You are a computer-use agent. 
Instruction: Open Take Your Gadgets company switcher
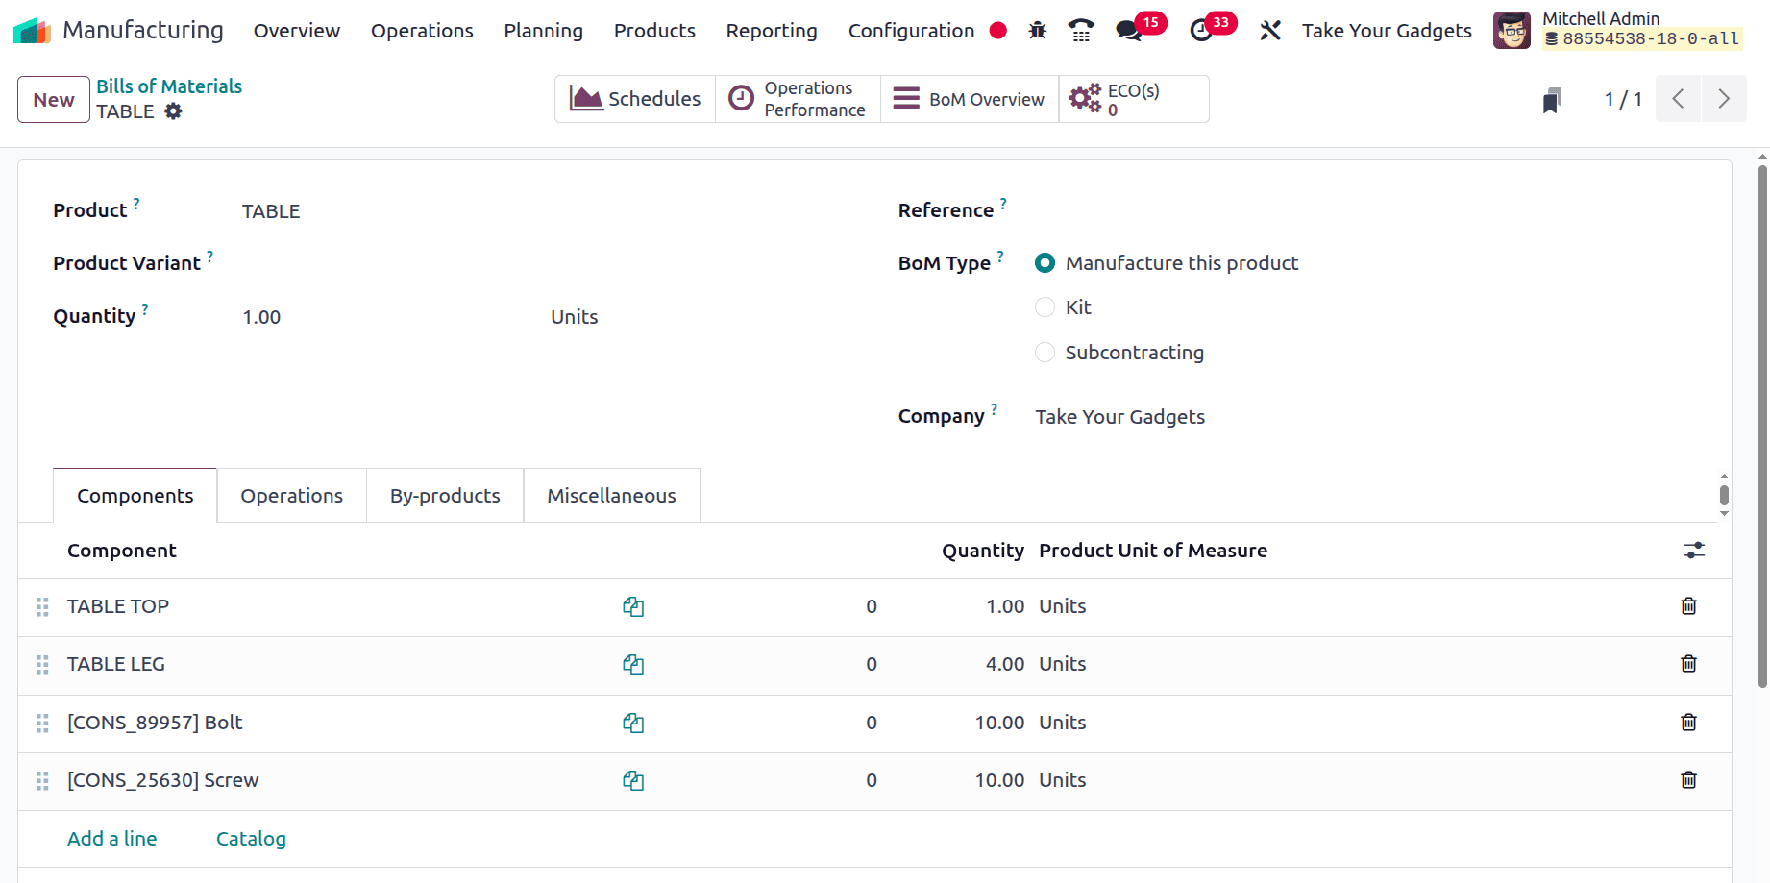pos(1387,31)
